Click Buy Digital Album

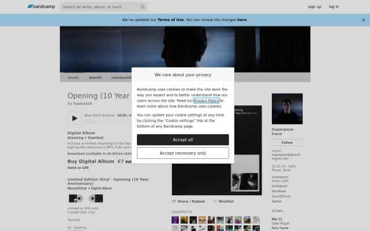pyautogui.click(x=91, y=161)
